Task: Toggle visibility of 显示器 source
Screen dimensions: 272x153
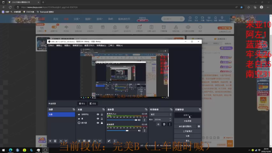Action: tap(98, 123)
